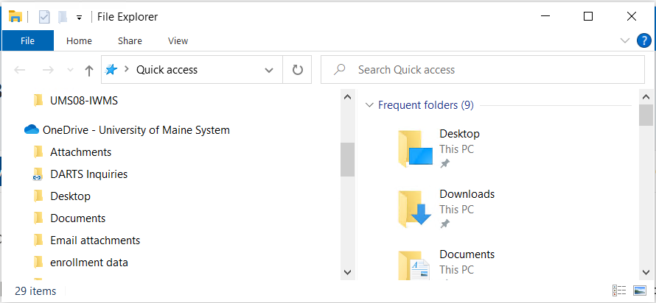Open the Customize Quick Access Toolbar dropdown
This screenshot has width=656, height=303.
pos(79,18)
